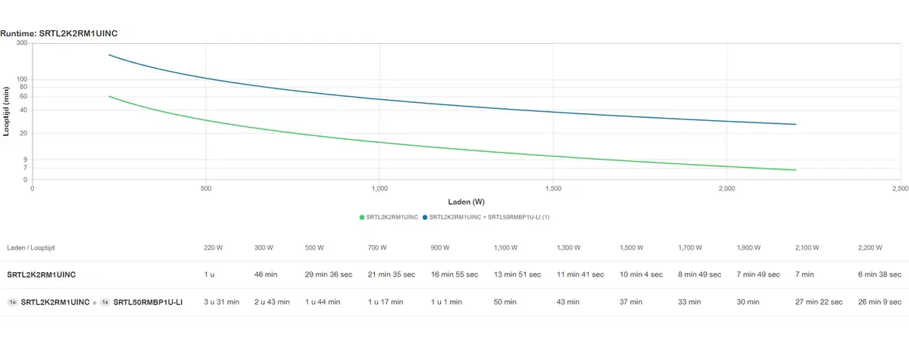Hide the SRTL2K2RM1UINC series via legend label
The image size is (909, 347).
pyautogui.click(x=392, y=218)
